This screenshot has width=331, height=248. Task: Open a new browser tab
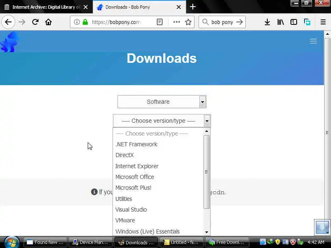[192, 7]
